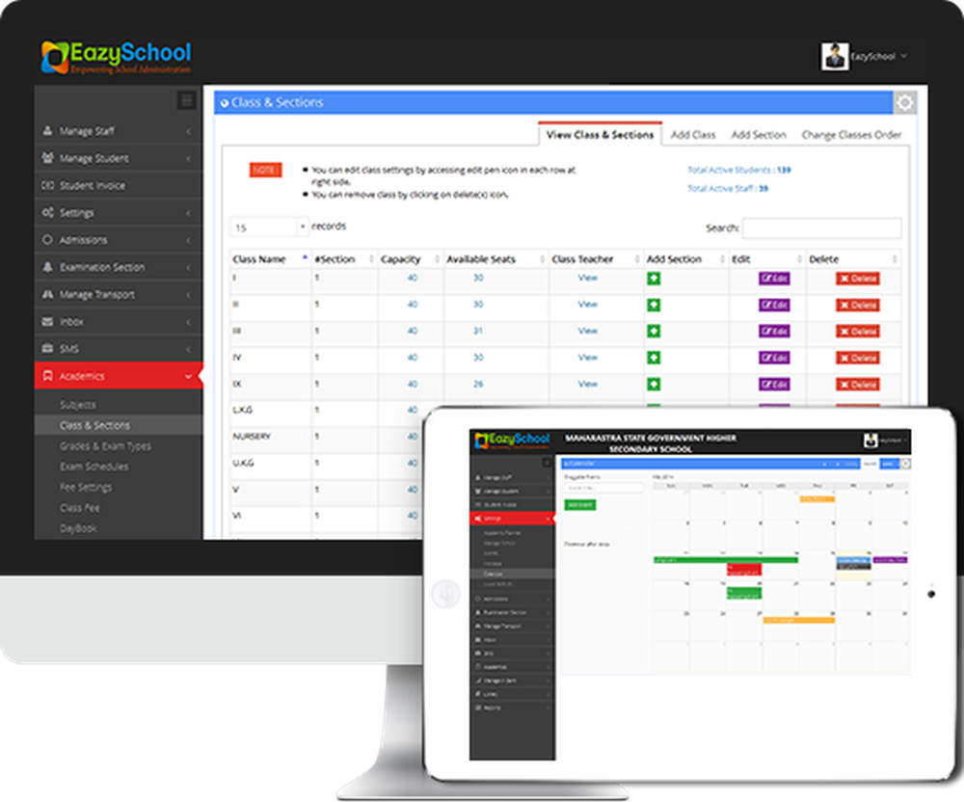Click the Inbox envelope icon
This screenshot has width=964, height=802.
(47, 321)
